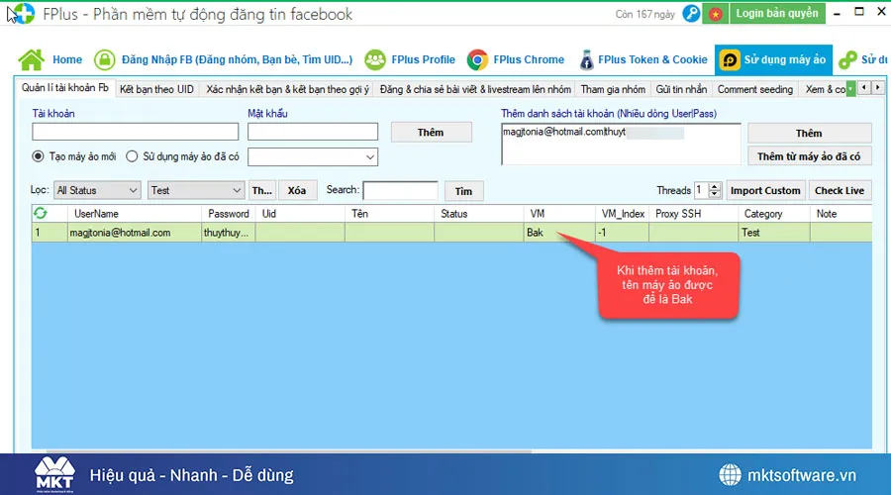The width and height of the screenshot is (891, 495).
Task: Expand the Test category dropdown
Action: pyautogui.click(x=196, y=190)
